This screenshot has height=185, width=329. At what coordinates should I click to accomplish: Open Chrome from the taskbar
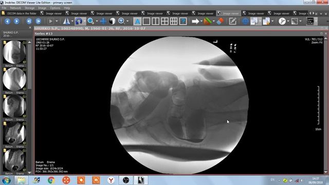pos(51,180)
